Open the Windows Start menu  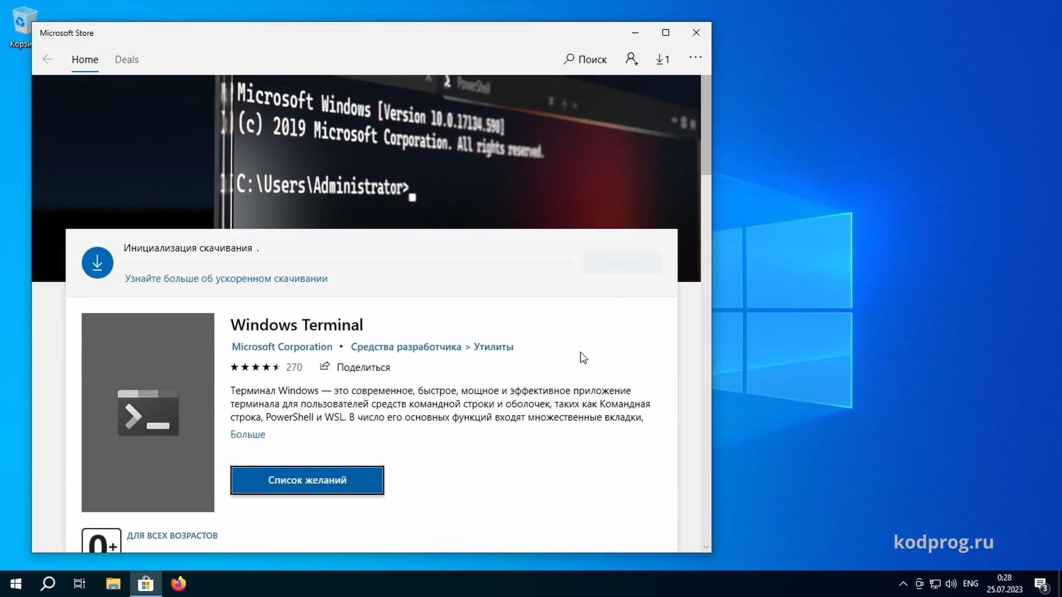(16, 584)
